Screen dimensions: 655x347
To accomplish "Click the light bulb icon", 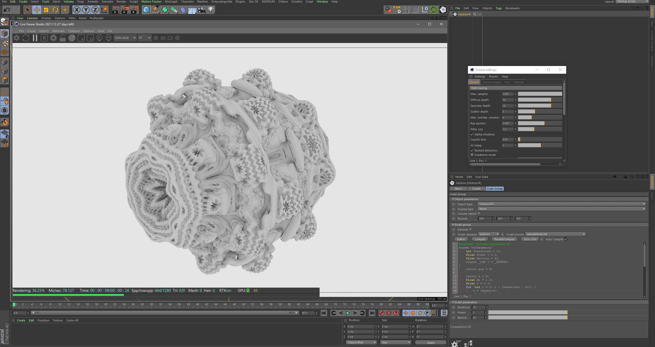I will (x=211, y=10).
